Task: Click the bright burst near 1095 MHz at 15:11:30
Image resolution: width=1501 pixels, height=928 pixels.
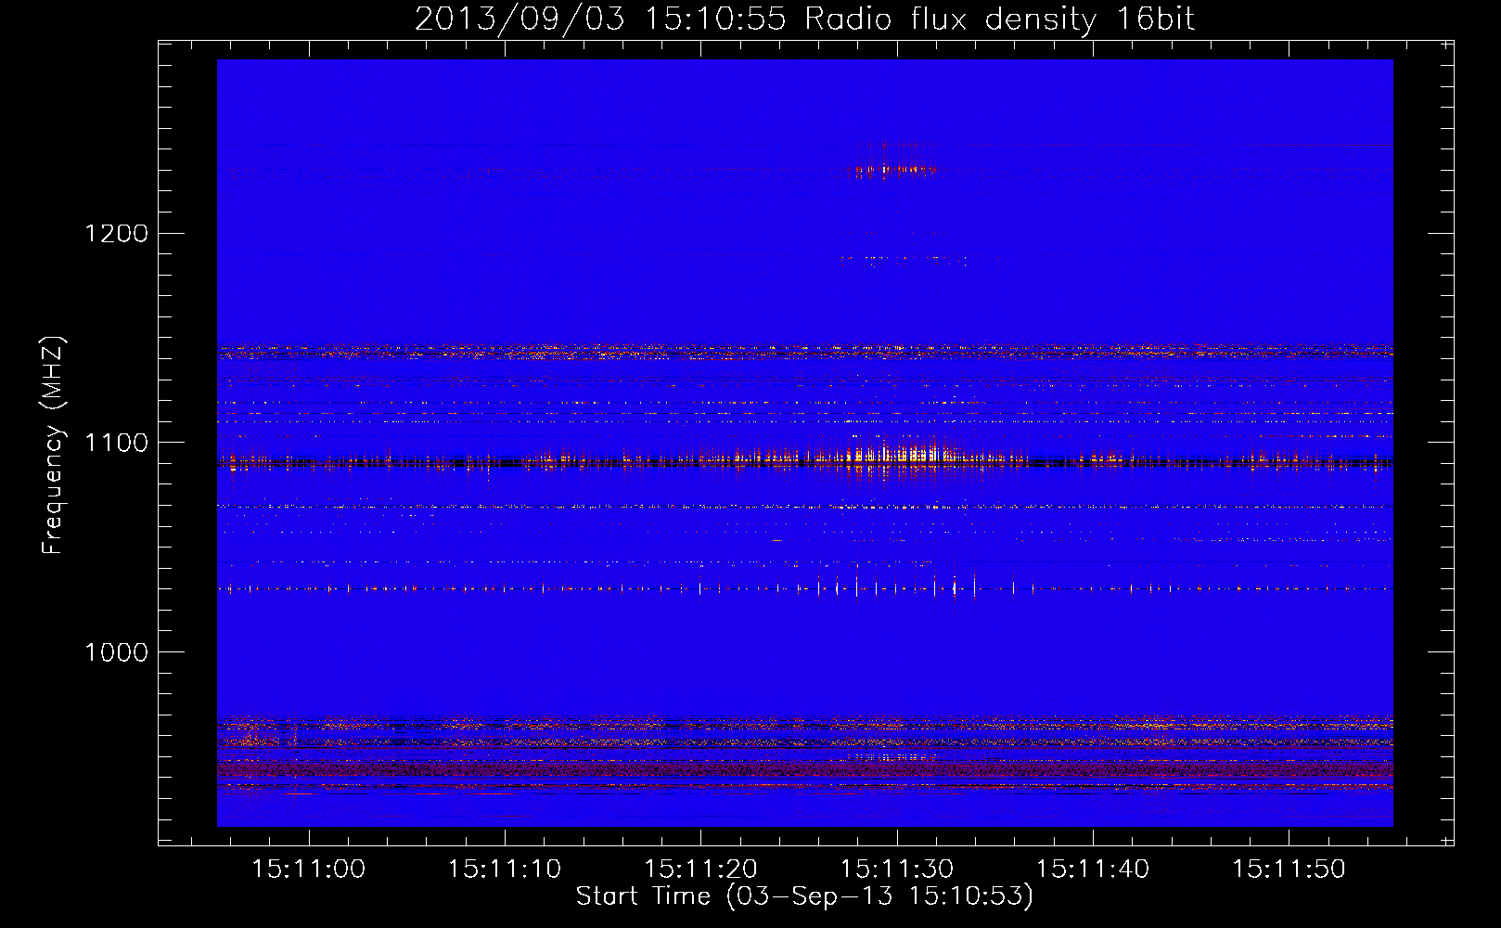Action: [x=900, y=457]
